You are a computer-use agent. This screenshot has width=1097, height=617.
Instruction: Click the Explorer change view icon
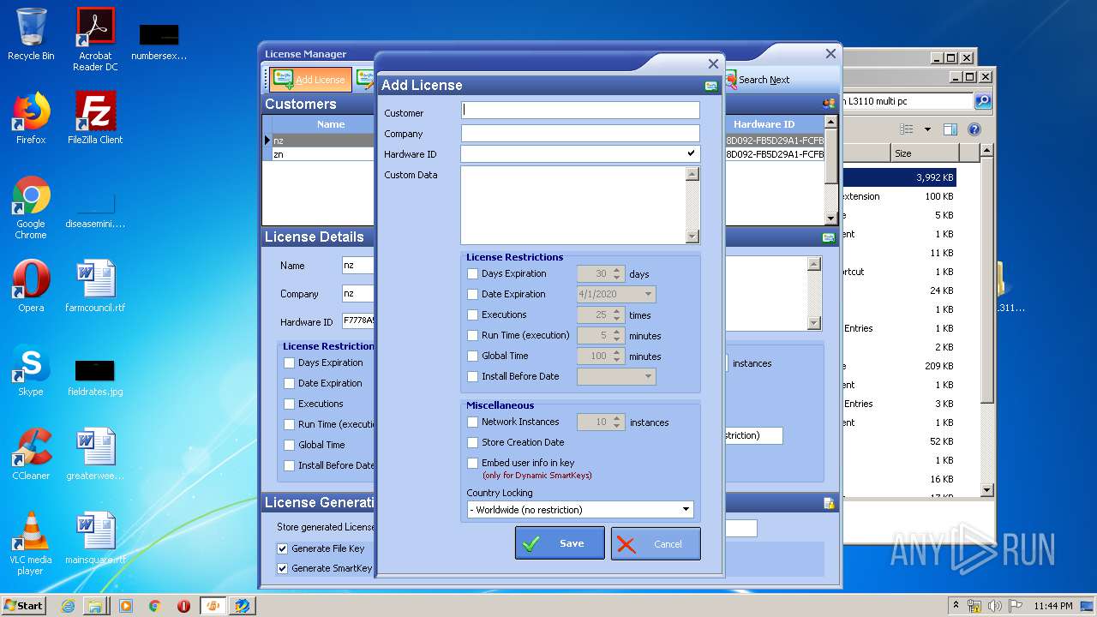click(x=907, y=129)
